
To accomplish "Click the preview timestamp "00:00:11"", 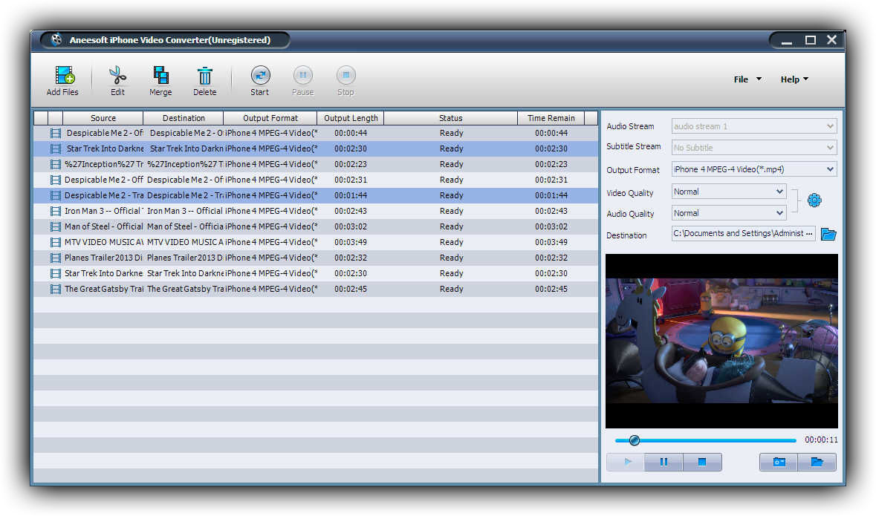I will (x=821, y=440).
